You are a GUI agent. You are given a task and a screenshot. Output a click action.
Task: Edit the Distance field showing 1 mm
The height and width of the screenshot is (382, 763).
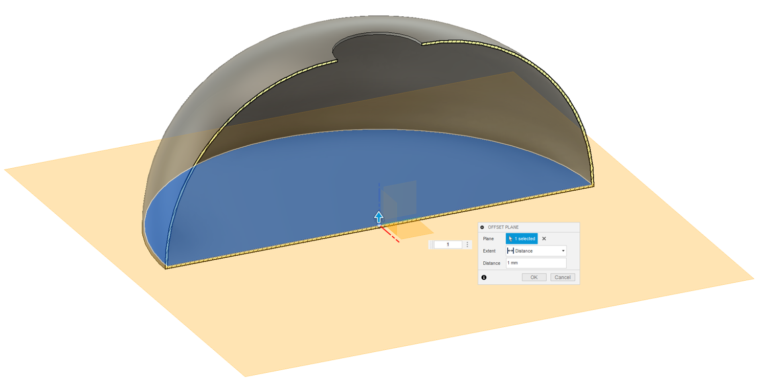point(536,263)
